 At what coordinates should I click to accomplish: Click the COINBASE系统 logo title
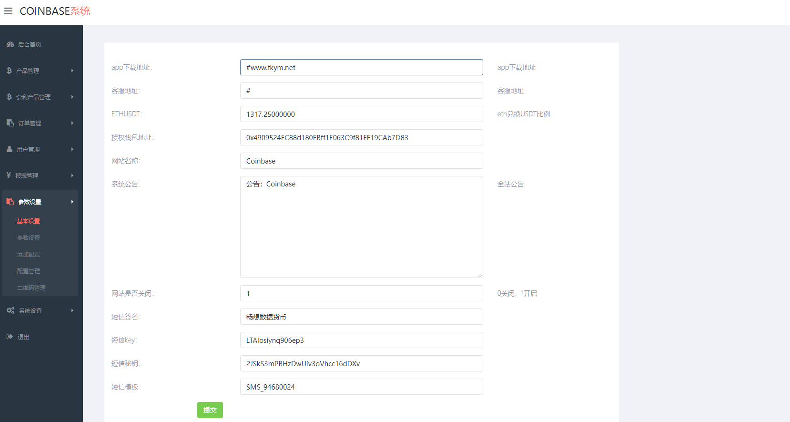click(55, 11)
